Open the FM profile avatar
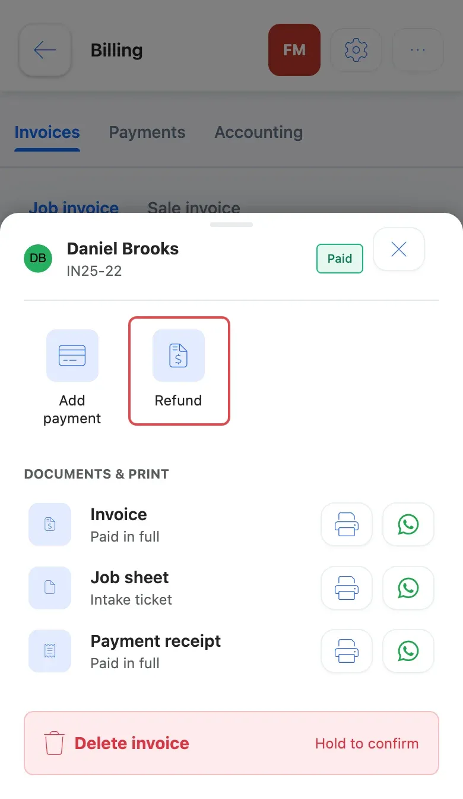Screen dimensions: 463x799 [294, 50]
